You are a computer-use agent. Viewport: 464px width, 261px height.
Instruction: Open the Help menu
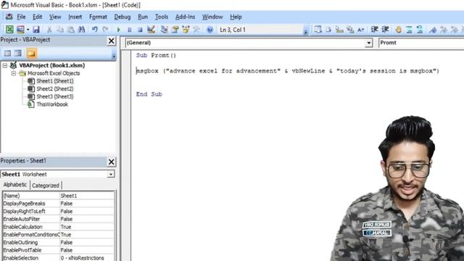[x=236, y=17]
